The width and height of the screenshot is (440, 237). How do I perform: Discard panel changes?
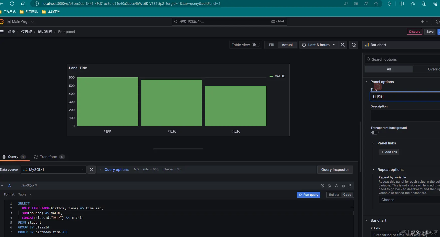pyautogui.click(x=415, y=32)
